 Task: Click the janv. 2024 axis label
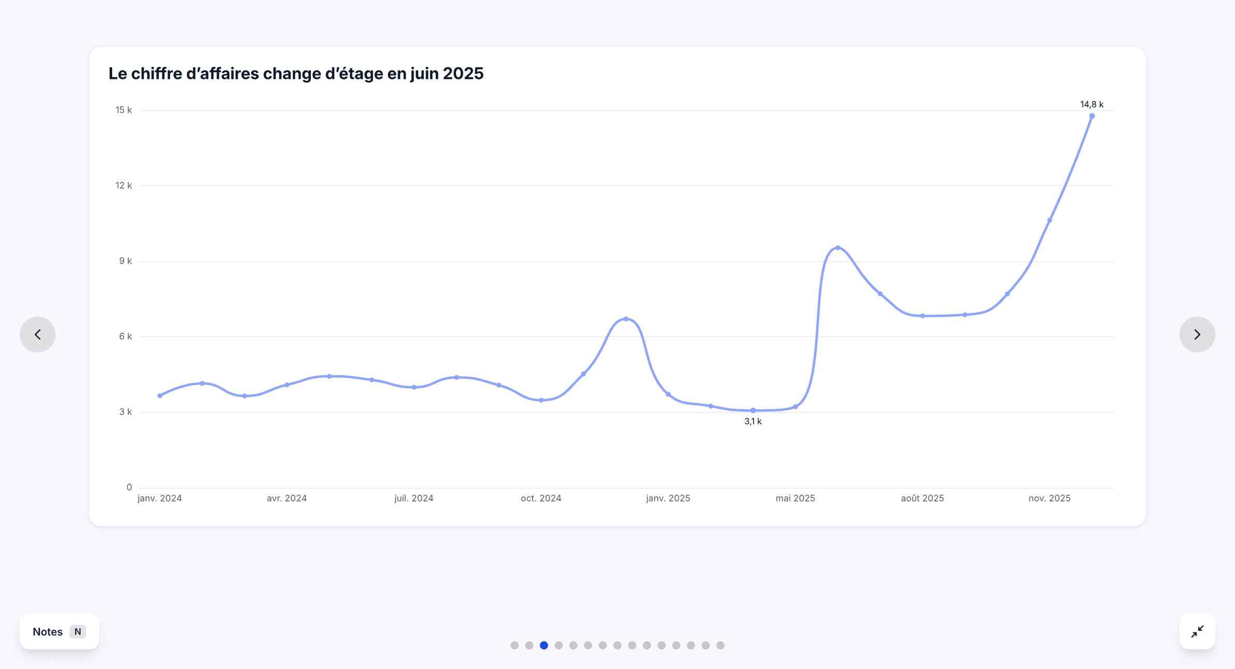tap(159, 498)
